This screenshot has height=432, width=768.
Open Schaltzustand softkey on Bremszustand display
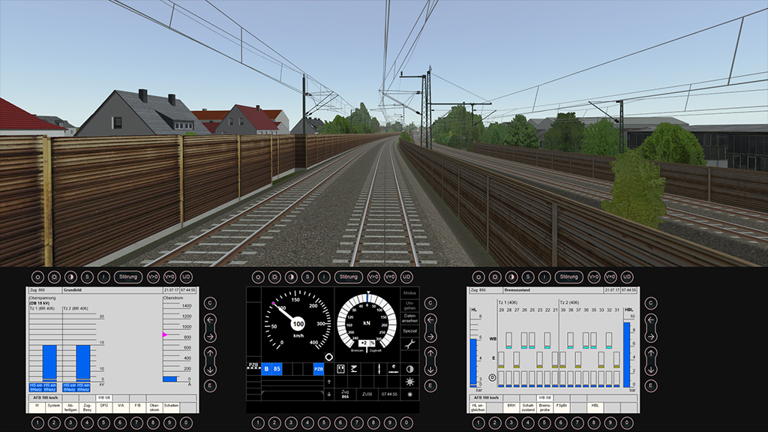tap(528, 407)
